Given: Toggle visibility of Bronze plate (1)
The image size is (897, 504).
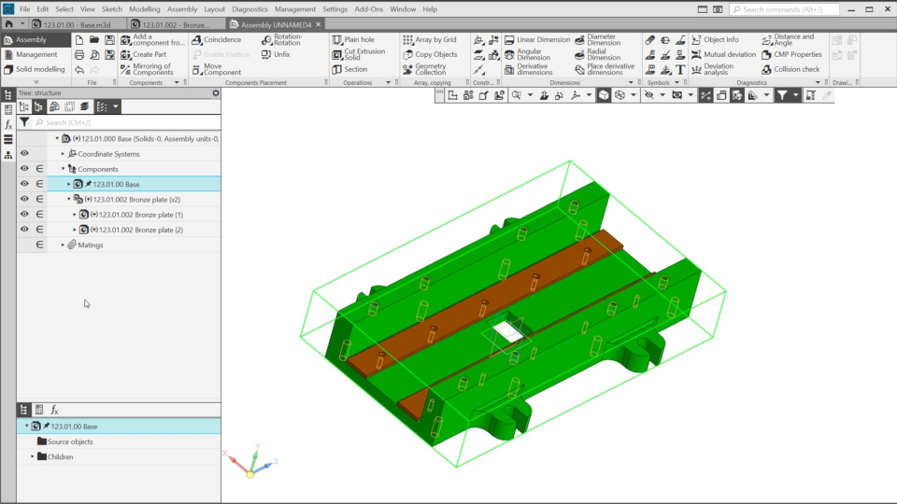Looking at the screenshot, I should pos(24,215).
